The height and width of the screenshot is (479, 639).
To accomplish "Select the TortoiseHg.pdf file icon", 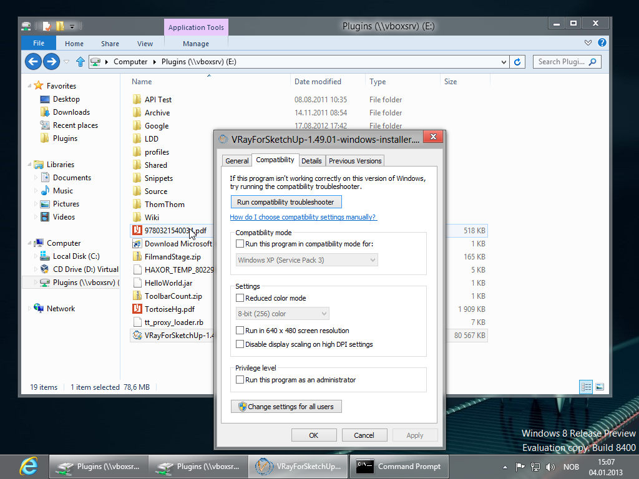I will click(137, 309).
